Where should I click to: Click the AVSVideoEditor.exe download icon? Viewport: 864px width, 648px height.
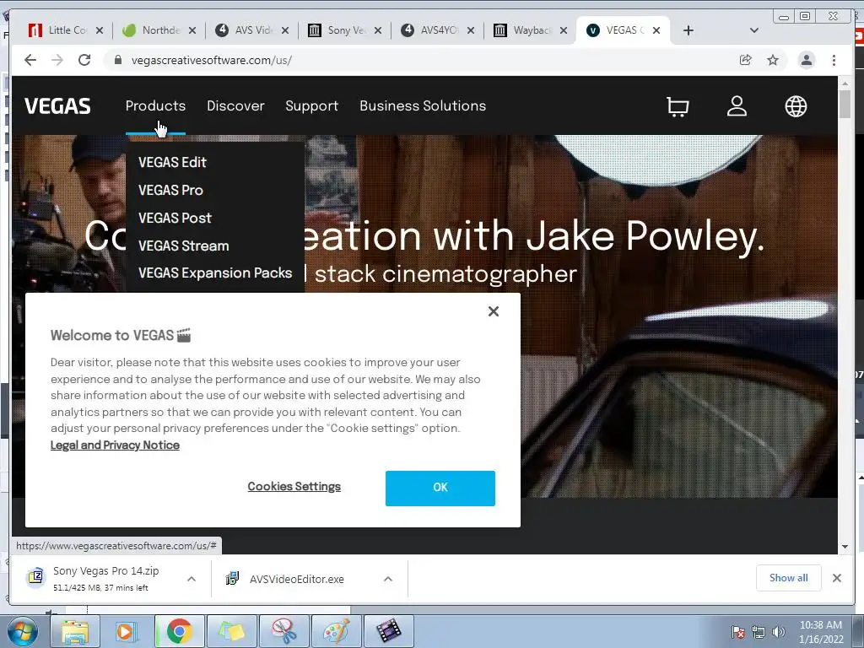tap(233, 578)
